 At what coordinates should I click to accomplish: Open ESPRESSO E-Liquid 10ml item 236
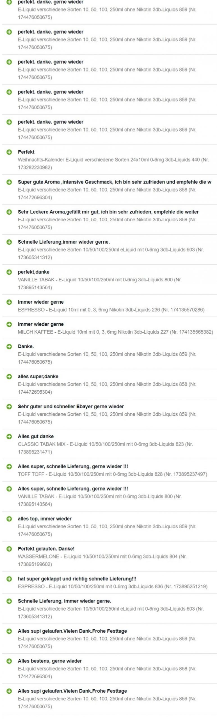point(111,310)
